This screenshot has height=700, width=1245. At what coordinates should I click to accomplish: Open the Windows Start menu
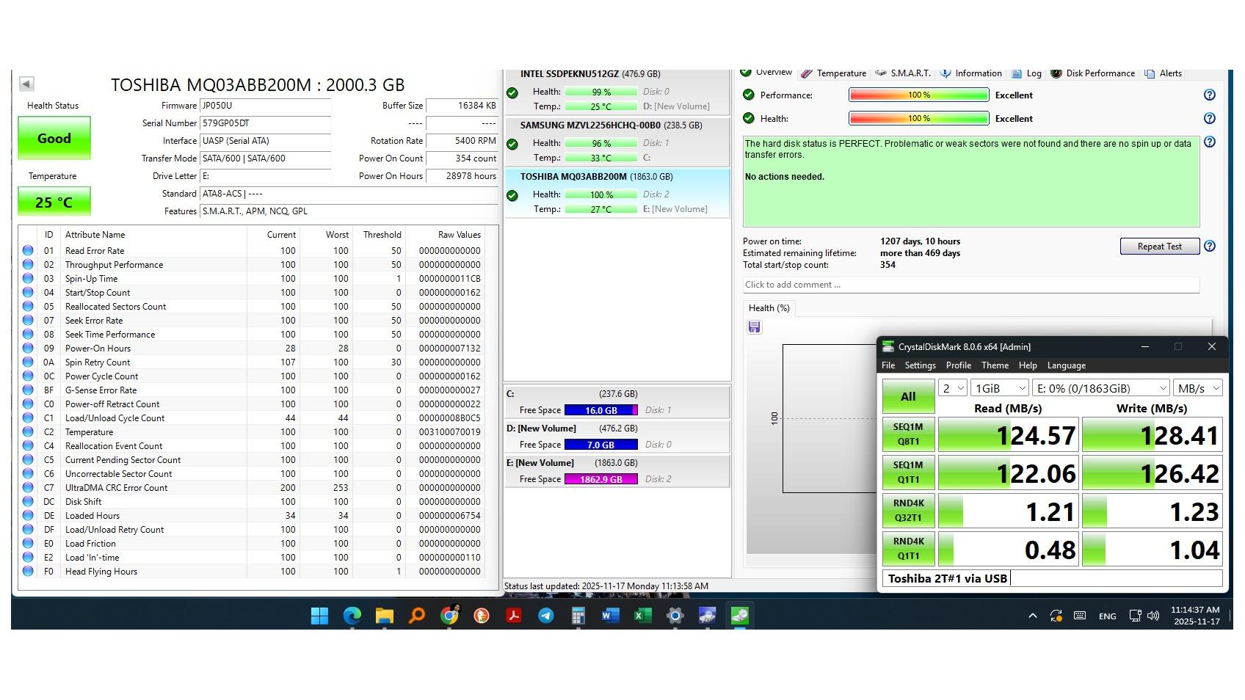pyautogui.click(x=319, y=616)
